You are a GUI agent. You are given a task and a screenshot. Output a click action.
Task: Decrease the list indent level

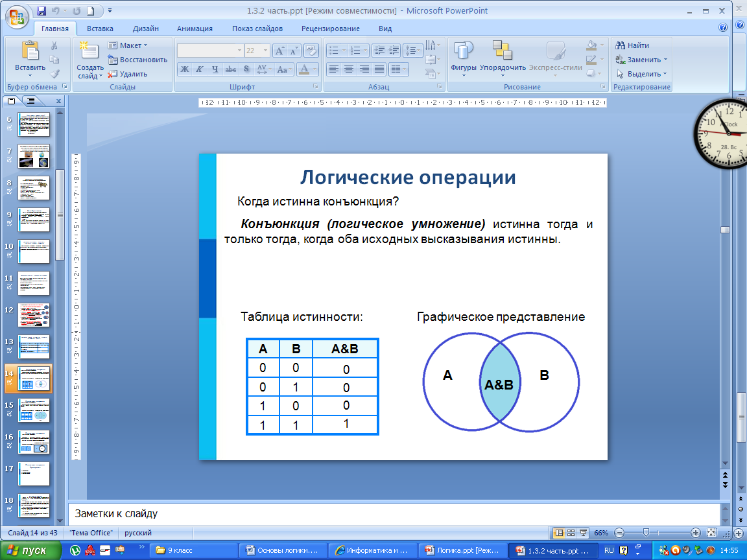point(379,50)
